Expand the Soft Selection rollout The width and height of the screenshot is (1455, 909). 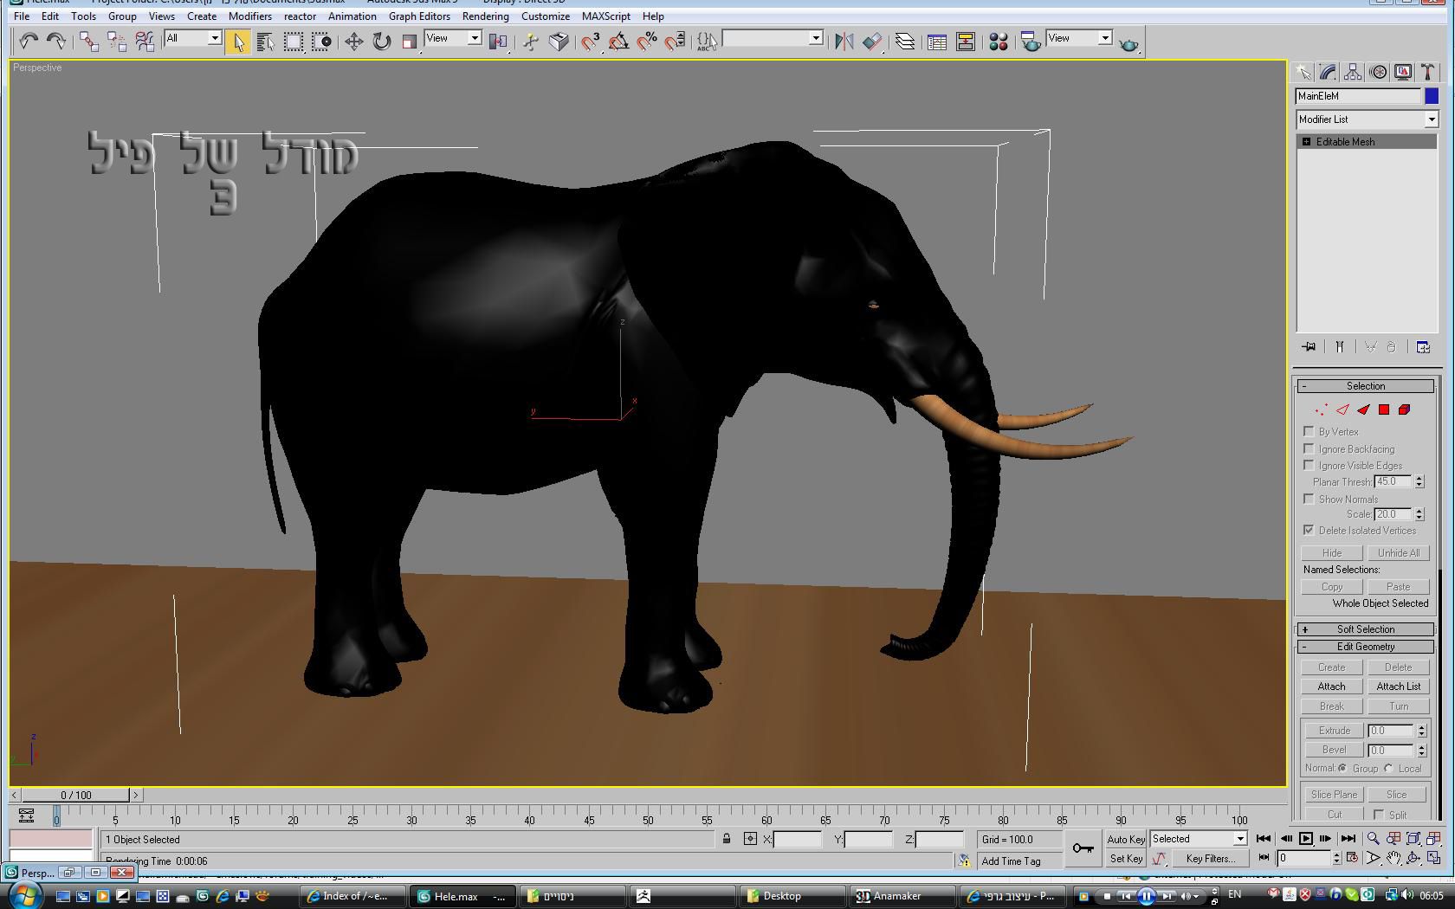coord(1365,629)
